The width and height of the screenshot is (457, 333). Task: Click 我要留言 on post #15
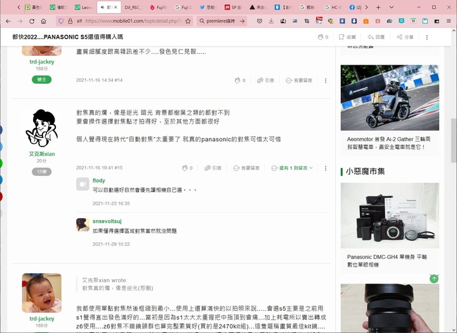[x=246, y=168]
